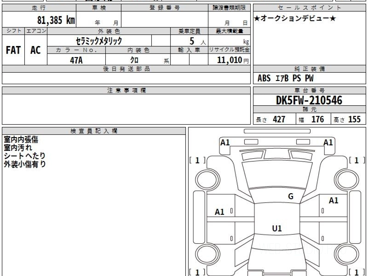Click the height value 高さ 155

click(x=347, y=119)
